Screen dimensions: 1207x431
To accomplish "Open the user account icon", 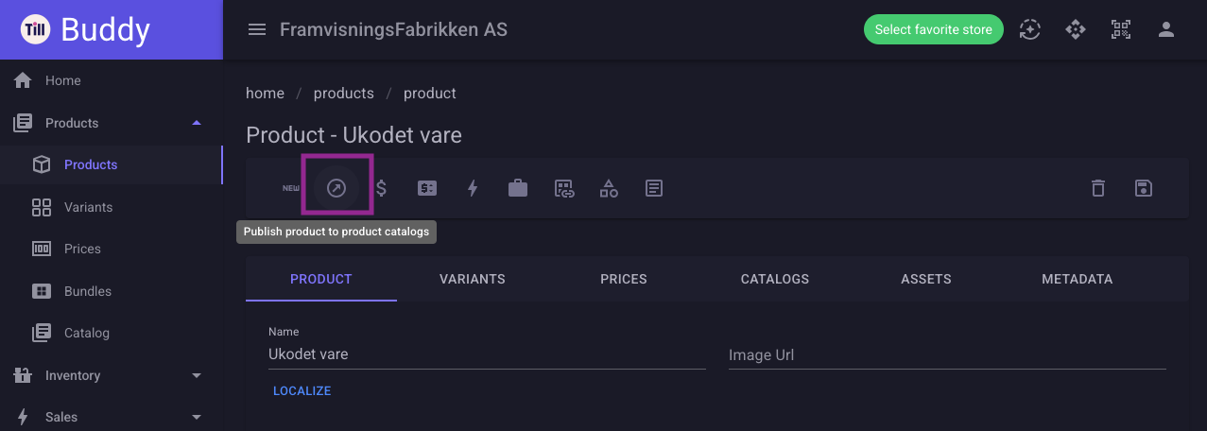I will (x=1166, y=29).
